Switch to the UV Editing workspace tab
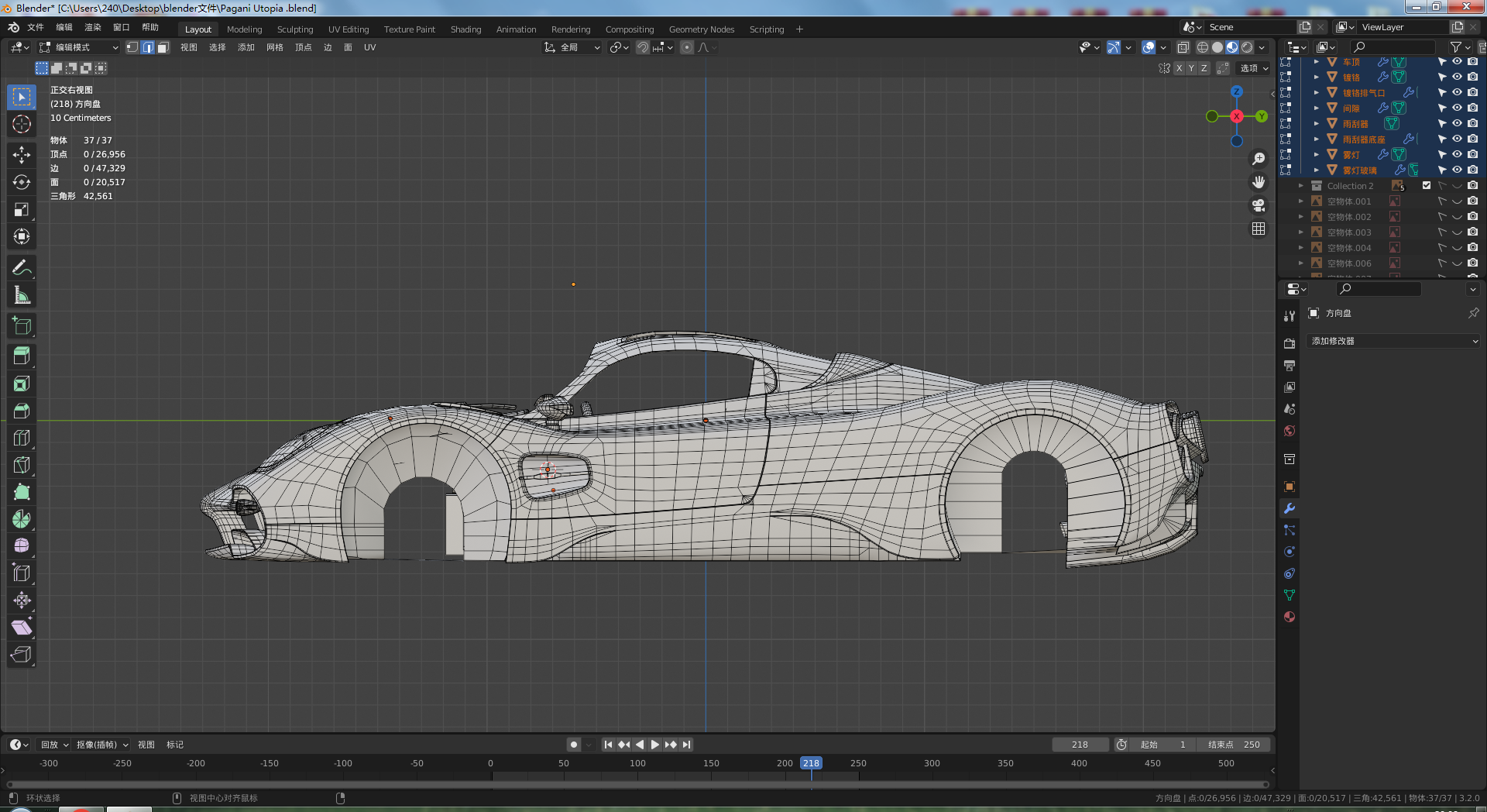1487x812 pixels. coord(349,29)
